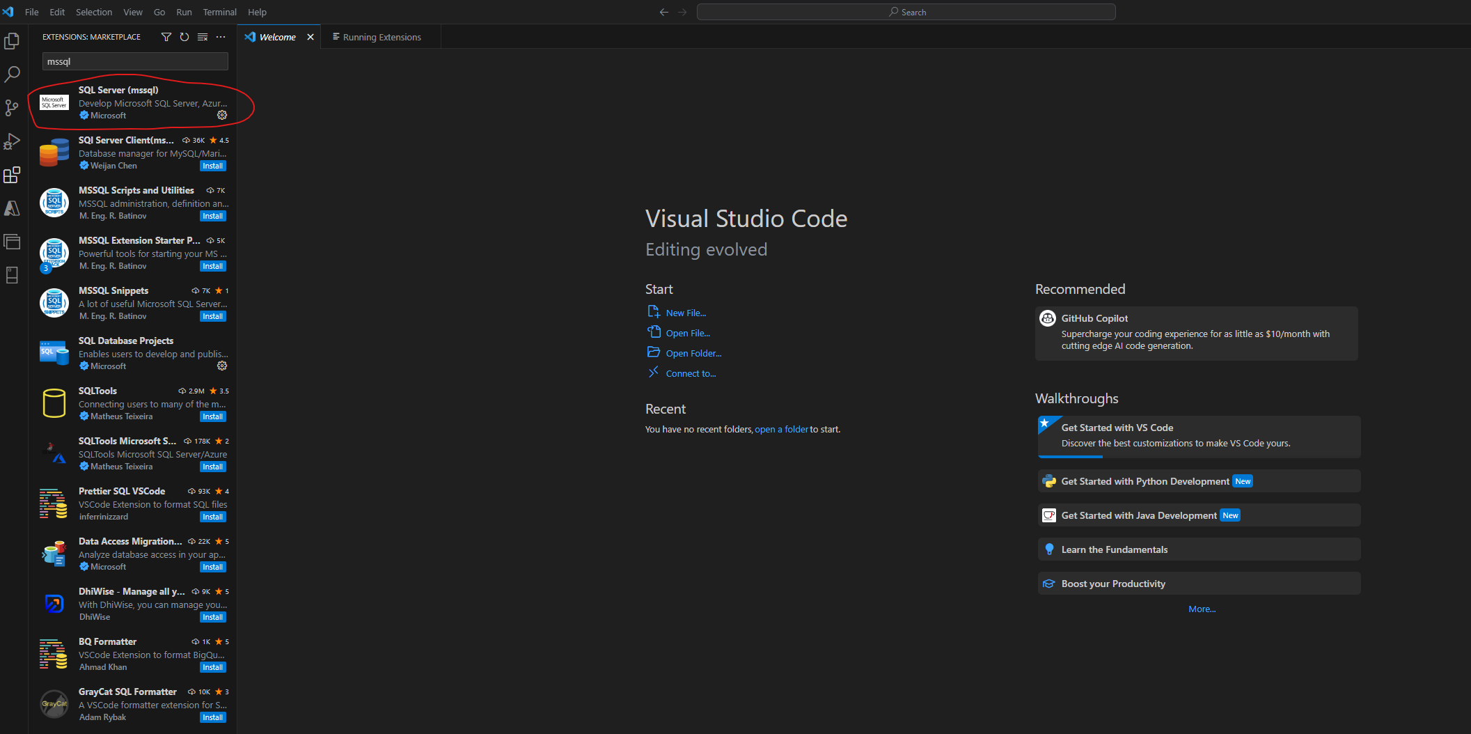
Task: Open the Help menu
Action: pos(257,12)
